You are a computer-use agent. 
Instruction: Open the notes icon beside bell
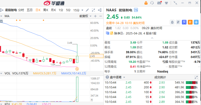(178, 22)
